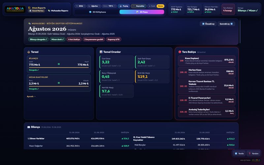
Task: Click the refresh icon in Yenile button
Action: tap(236, 153)
